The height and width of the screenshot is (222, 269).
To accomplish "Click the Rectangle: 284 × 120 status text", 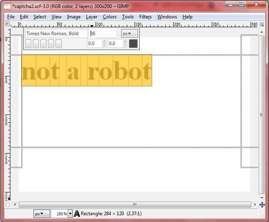I will [x=112, y=214].
